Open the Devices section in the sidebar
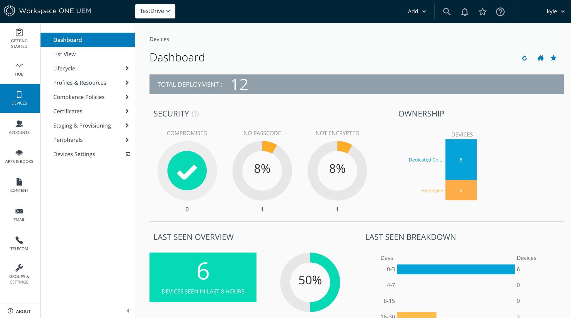 [x=19, y=98]
